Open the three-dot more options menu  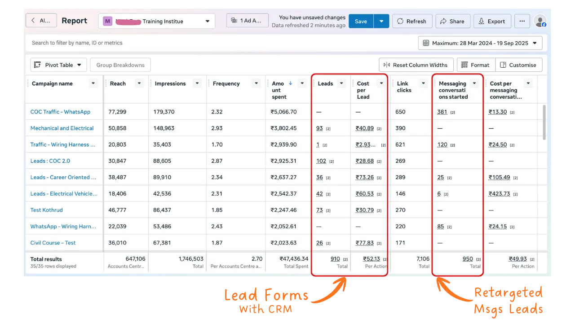522,21
